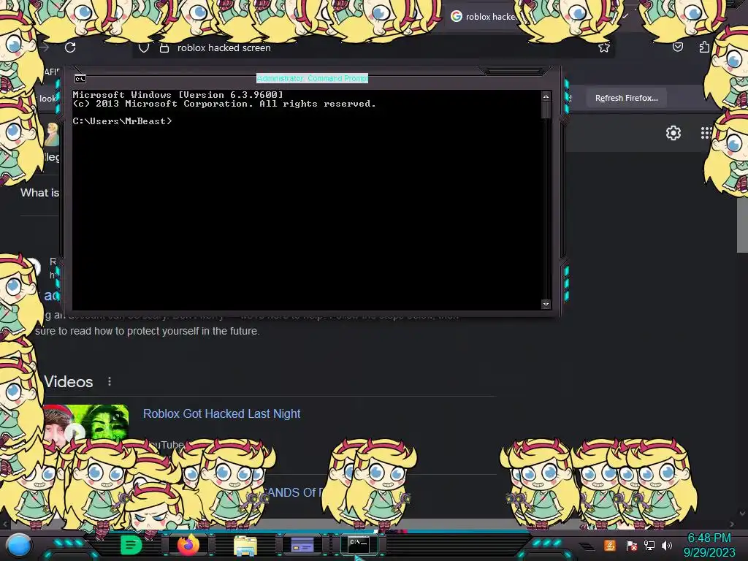Open the Videos section three-dot menu
The image size is (748, 561).
(x=110, y=381)
